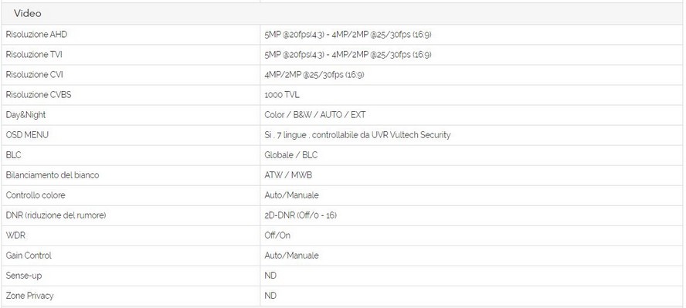Select the DNR (riduzione del rumore) label

56,215
